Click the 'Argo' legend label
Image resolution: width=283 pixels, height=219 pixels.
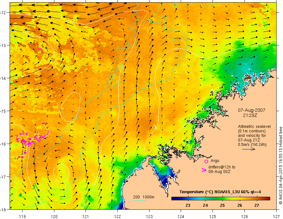click(x=215, y=161)
